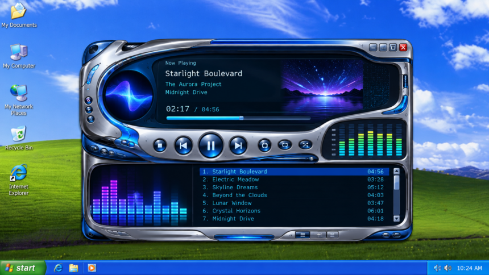
Task: Click the circular waveform visualizer
Action: click(129, 95)
